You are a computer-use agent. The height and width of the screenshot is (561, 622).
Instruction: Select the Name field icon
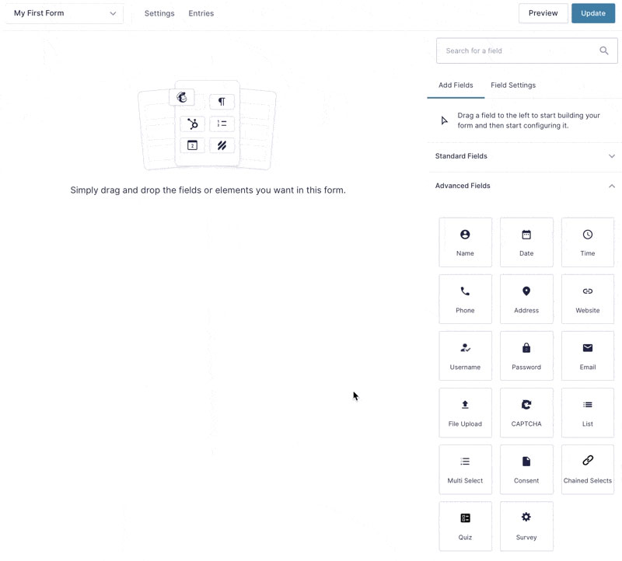[x=465, y=235]
